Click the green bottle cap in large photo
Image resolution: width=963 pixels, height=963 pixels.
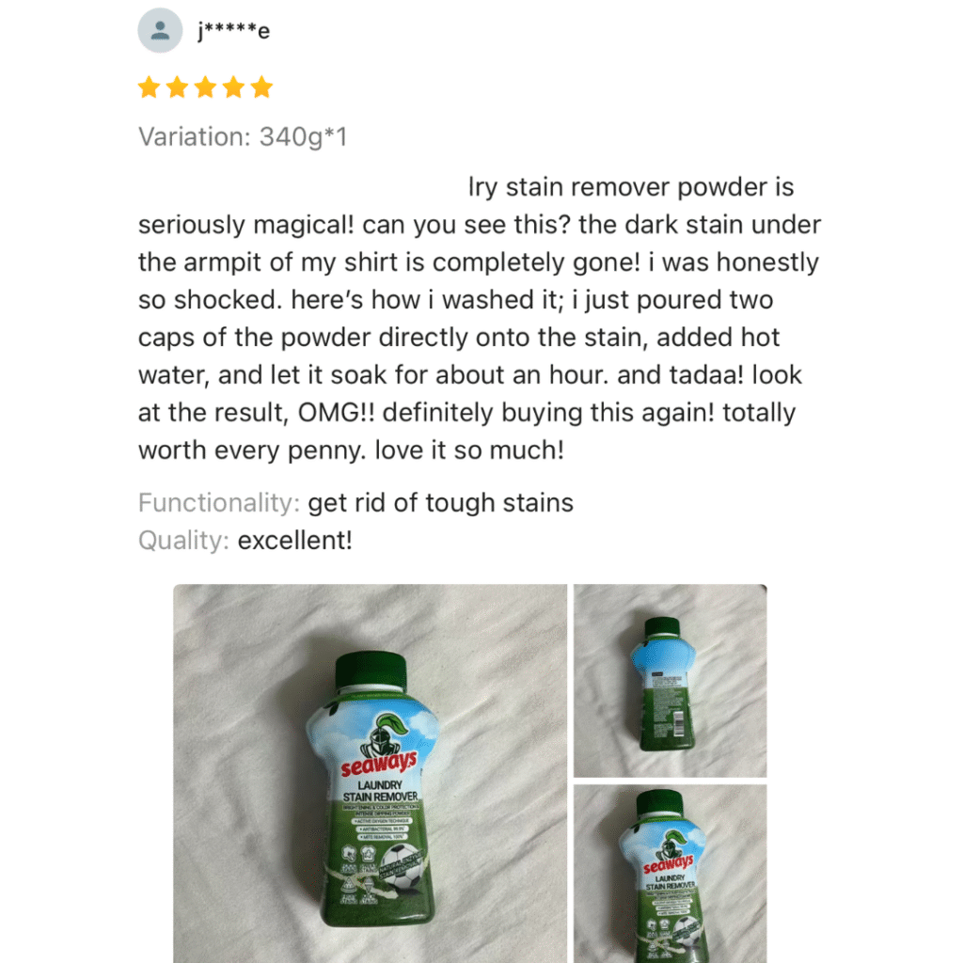click(371, 672)
